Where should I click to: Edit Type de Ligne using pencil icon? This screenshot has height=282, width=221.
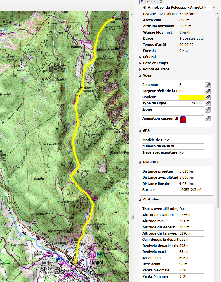pos(208,103)
